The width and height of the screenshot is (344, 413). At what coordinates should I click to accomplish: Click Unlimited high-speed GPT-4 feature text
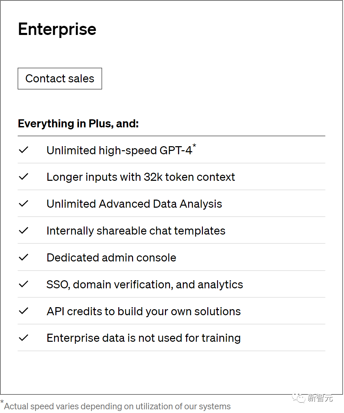click(x=119, y=151)
